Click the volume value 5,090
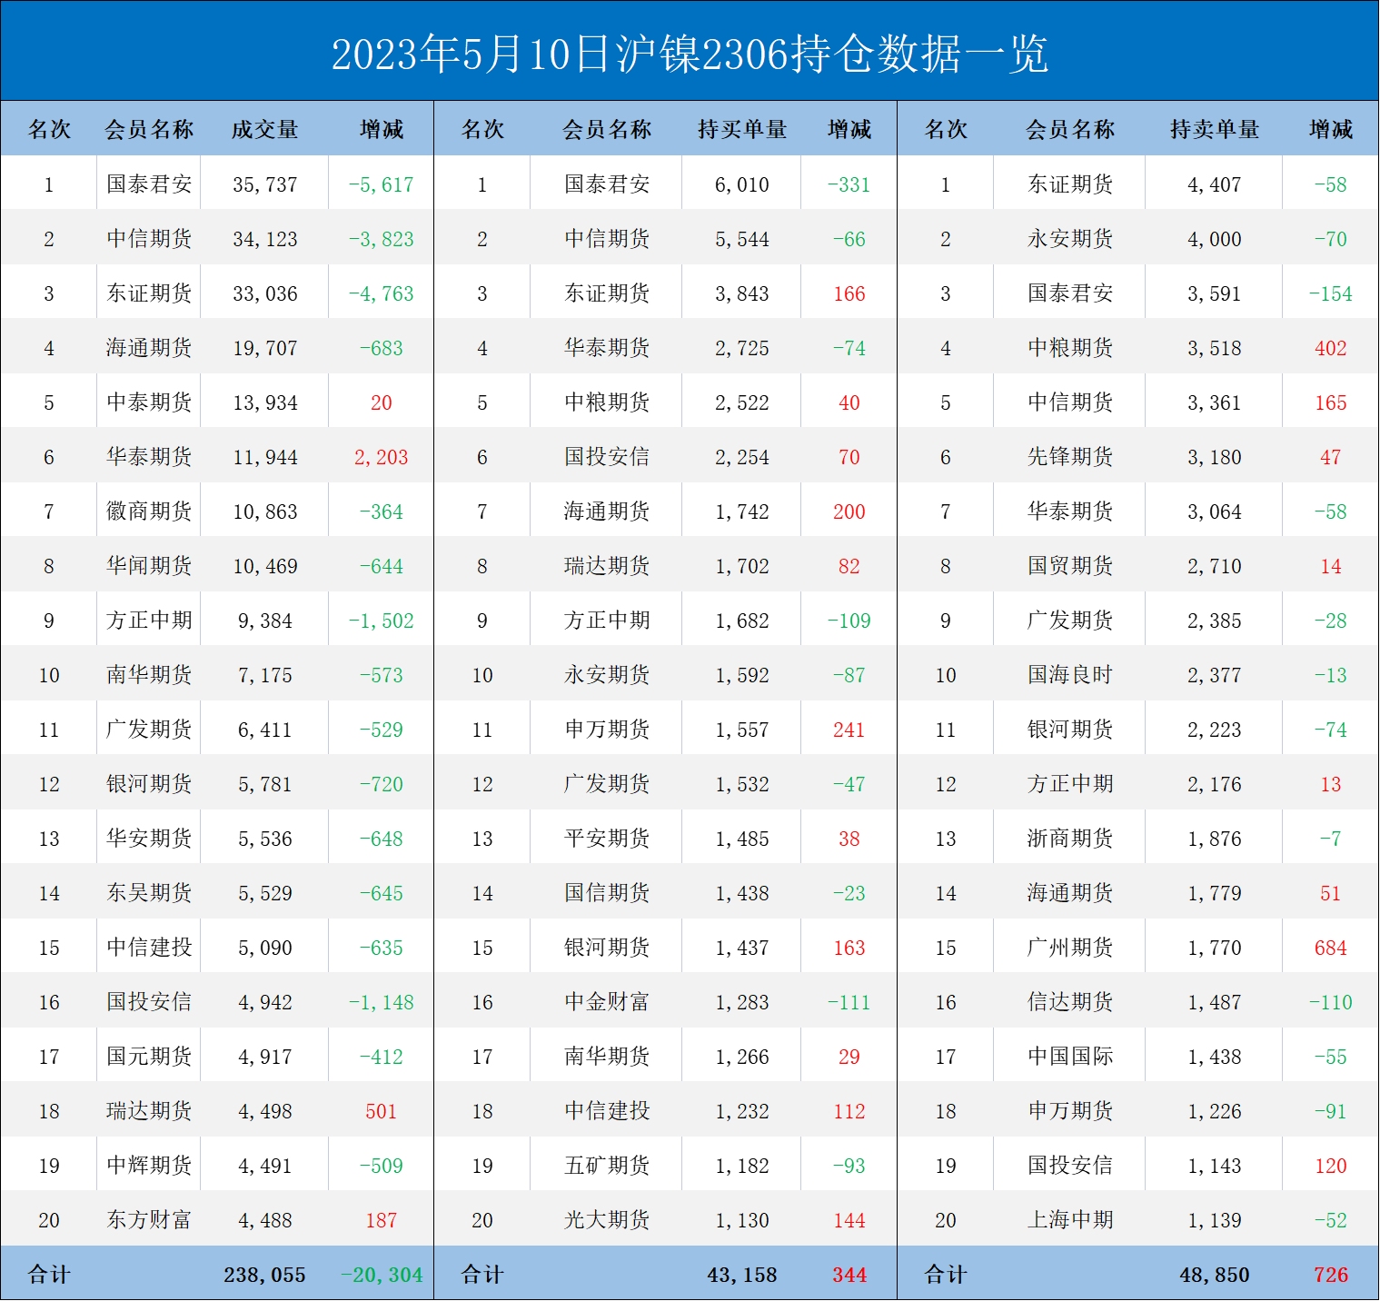 point(264,948)
